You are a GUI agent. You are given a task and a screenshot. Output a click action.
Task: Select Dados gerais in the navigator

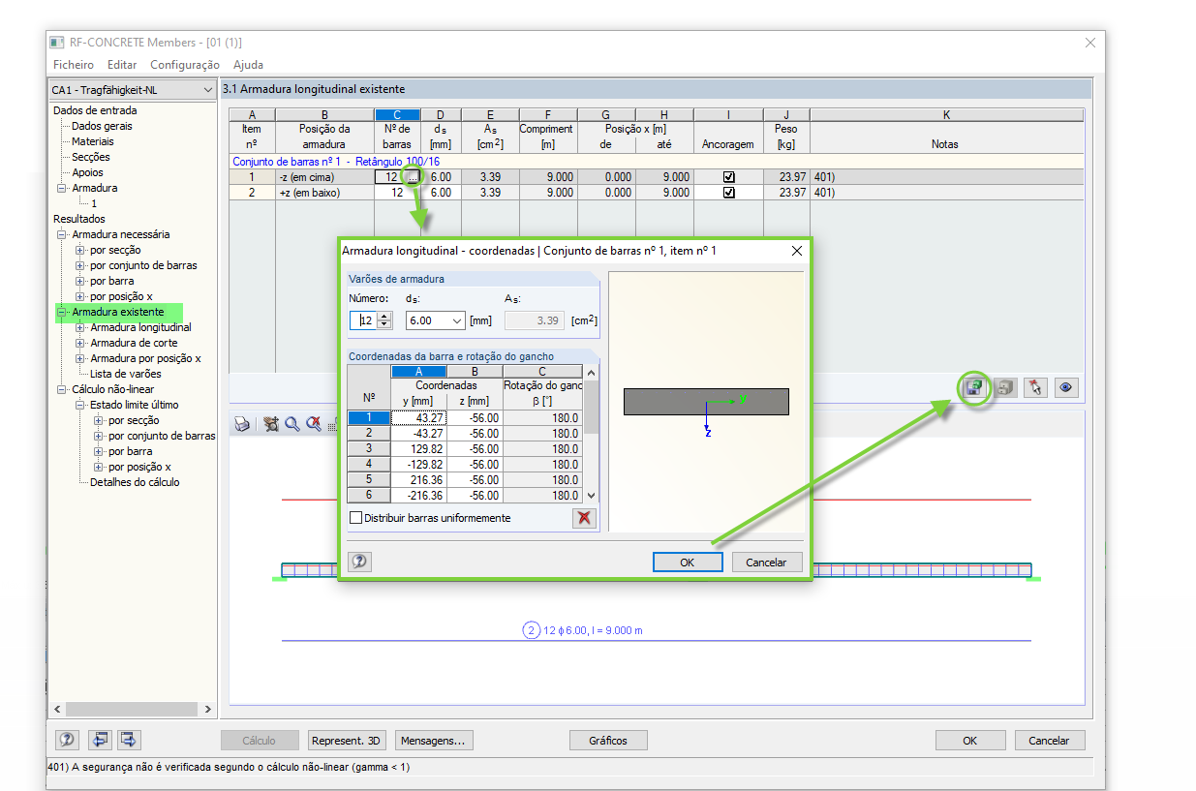coord(103,126)
